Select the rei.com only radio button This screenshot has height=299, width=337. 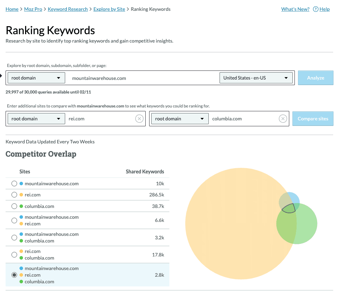pos(14,195)
